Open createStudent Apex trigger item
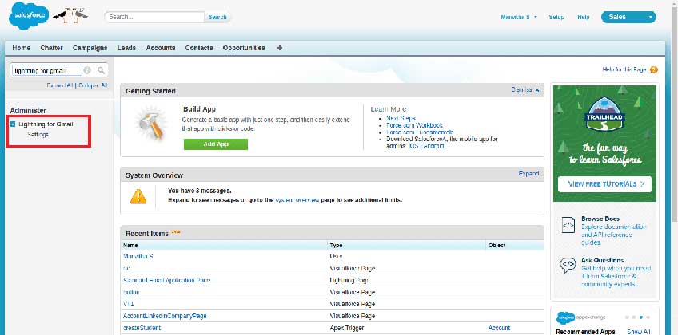The height and width of the screenshot is (335, 678). [x=142, y=328]
